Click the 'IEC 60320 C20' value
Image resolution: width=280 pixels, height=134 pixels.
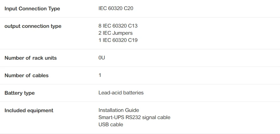coord(116,8)
